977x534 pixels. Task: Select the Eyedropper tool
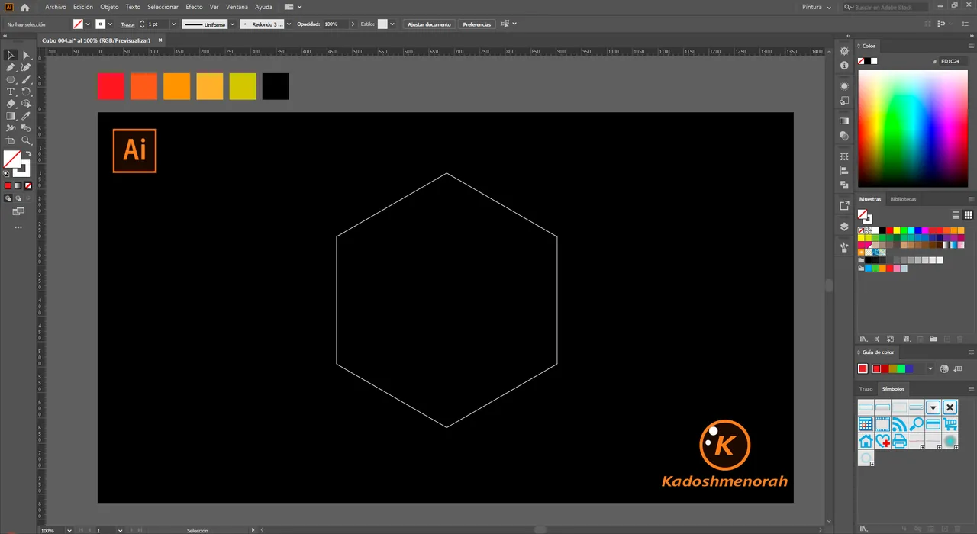coord(26,116)
